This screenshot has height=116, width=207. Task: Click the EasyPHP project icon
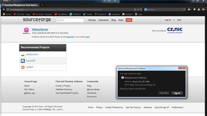(x=23, y=61)
